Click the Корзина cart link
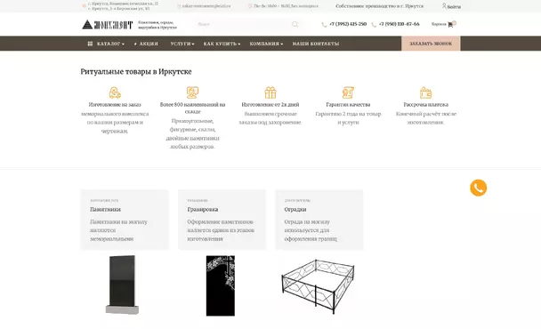 coord(439,24)
